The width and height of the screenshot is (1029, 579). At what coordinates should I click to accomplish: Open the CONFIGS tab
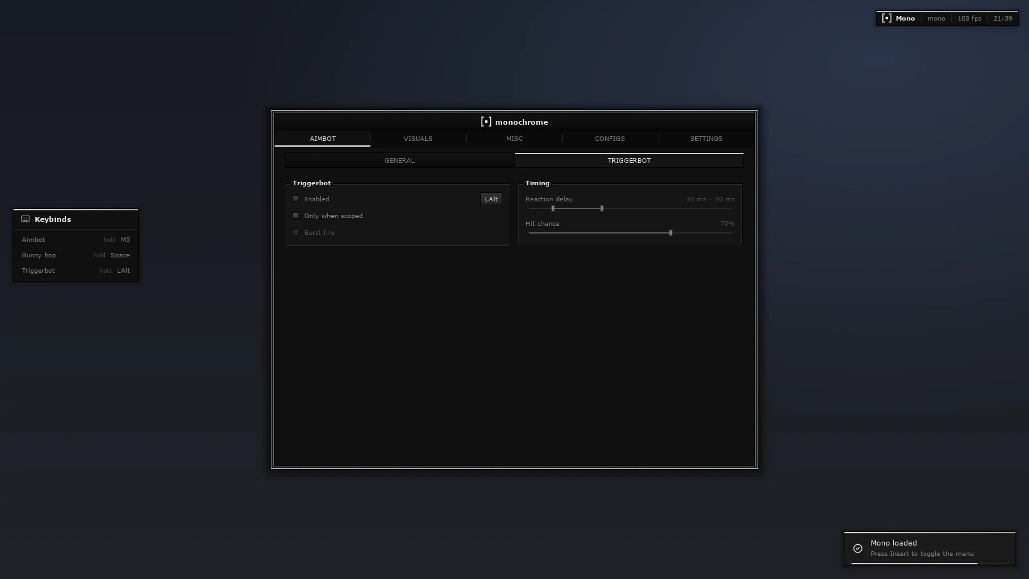(x=610, y=138)
